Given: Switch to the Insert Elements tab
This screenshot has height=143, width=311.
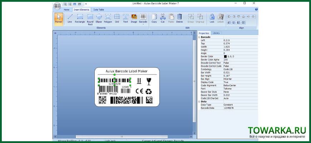Looking at the screenshot, I should (81, 10).
